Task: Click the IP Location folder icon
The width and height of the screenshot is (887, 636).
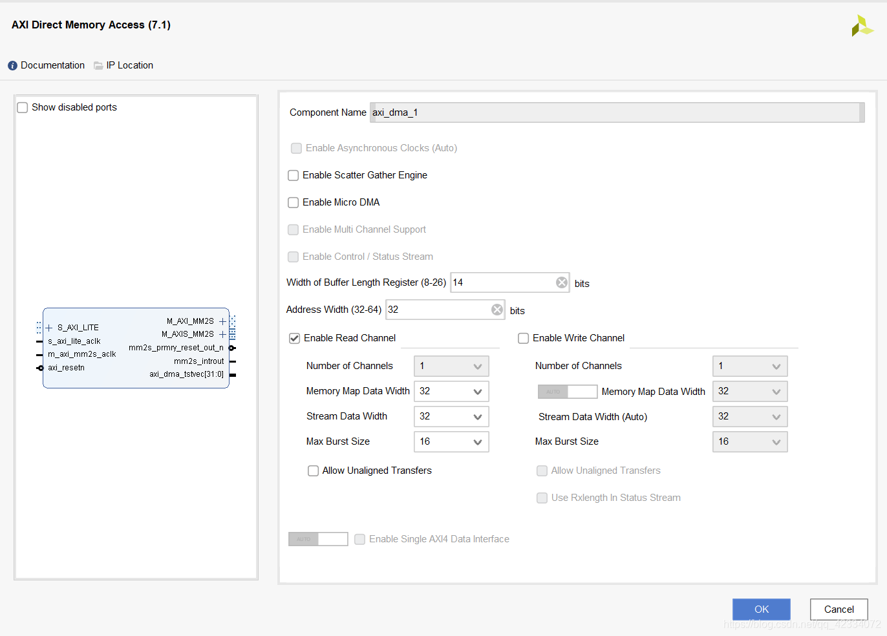Action: [x=98, y=66]
